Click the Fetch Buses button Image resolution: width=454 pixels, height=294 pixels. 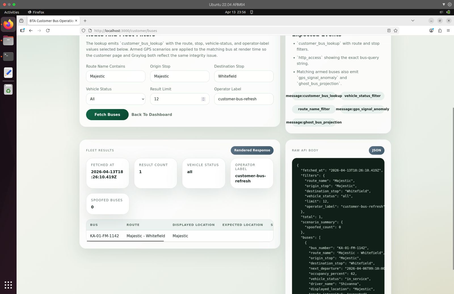point(107,115)
